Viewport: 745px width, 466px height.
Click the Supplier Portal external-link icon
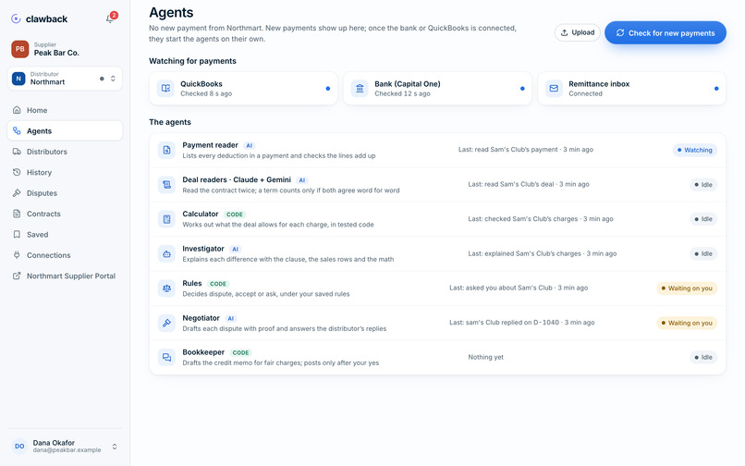(17, 276)
